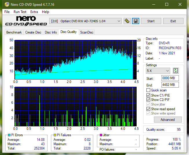Click the Start button
The height and width of the screenshot is (155, 189).
click(x=151, y=21)
